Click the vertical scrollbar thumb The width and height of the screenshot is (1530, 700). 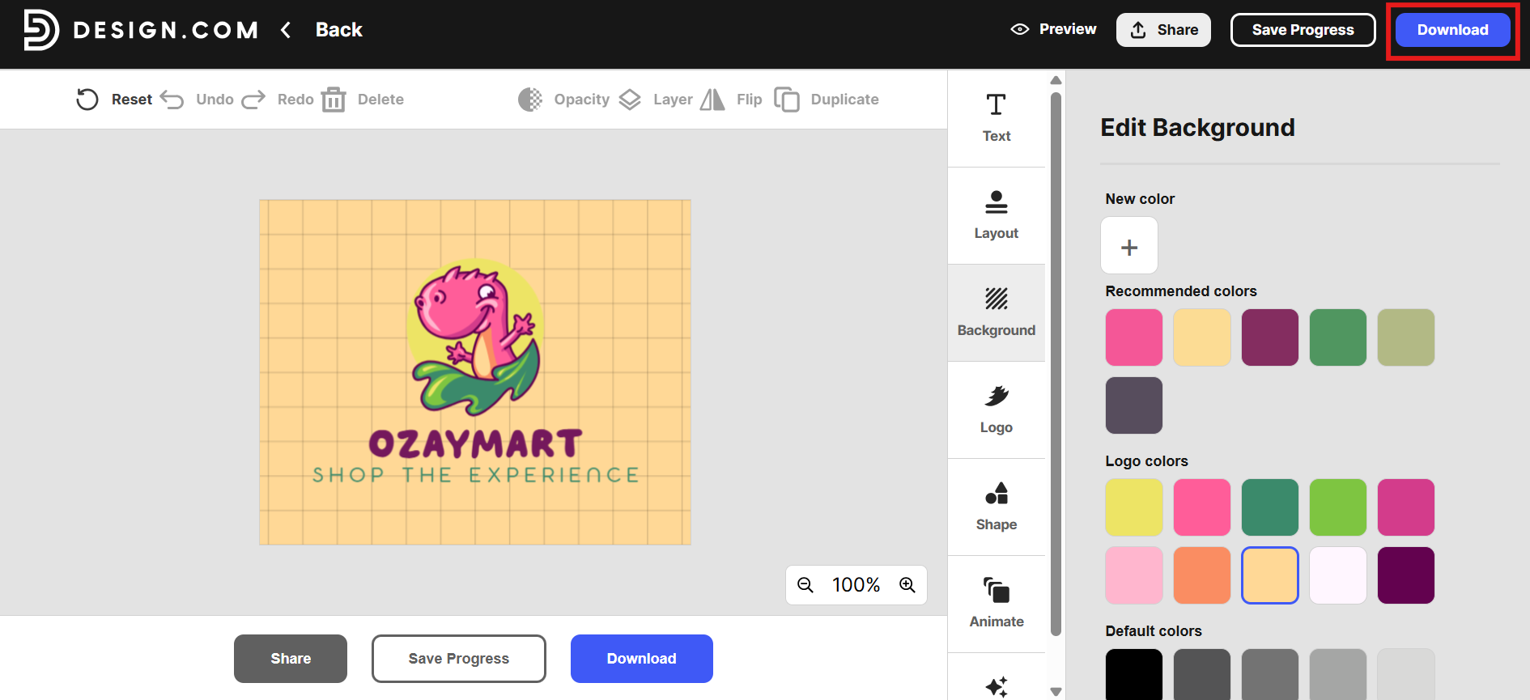point(1056,364)
